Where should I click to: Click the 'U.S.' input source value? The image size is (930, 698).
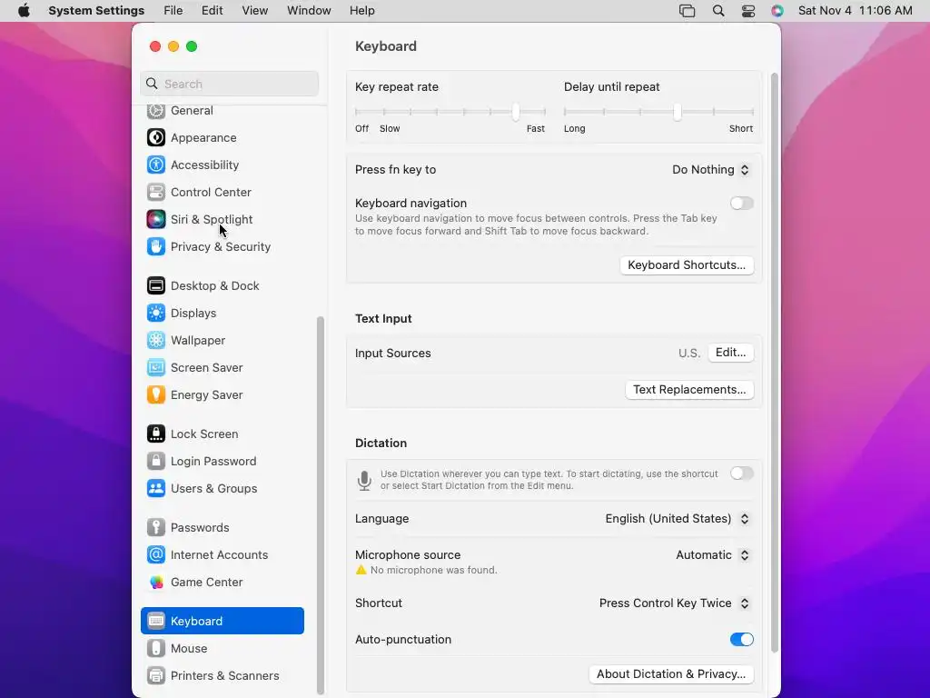pyautogui.click(x=689, y=354)
